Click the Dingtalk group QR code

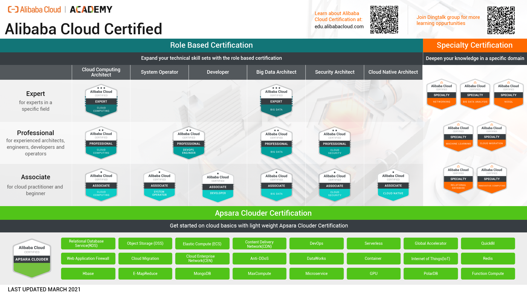pos(501,20)
